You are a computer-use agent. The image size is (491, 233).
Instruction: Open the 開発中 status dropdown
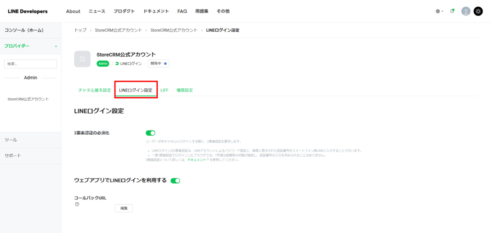(x=158, y=63)
